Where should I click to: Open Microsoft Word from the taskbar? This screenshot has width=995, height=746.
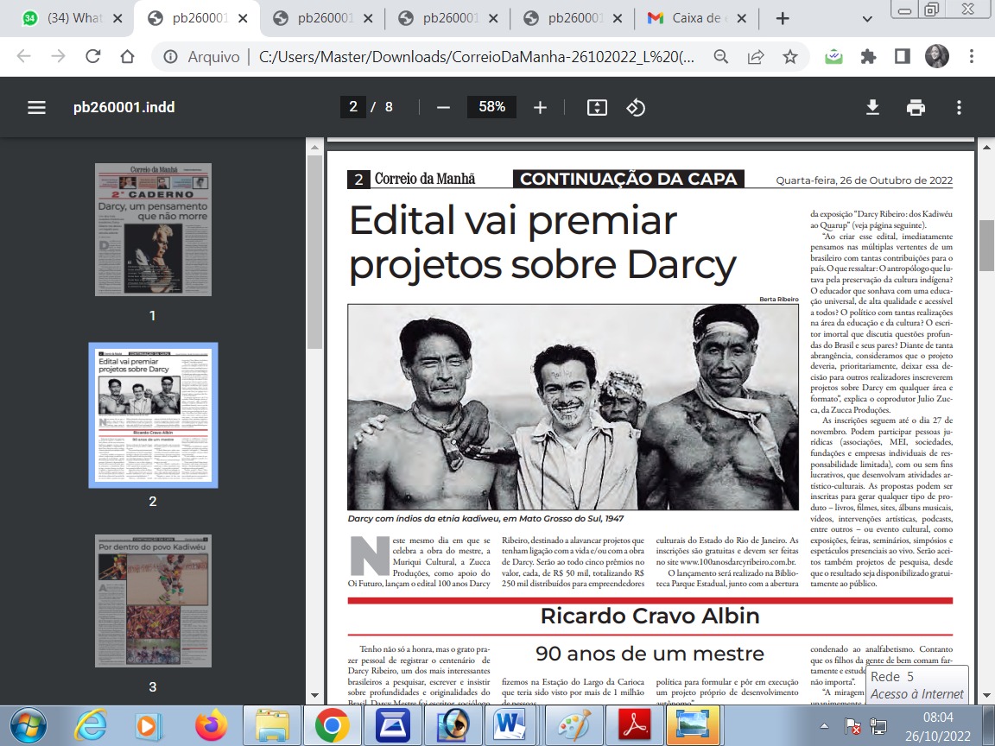tap(512, 724)
